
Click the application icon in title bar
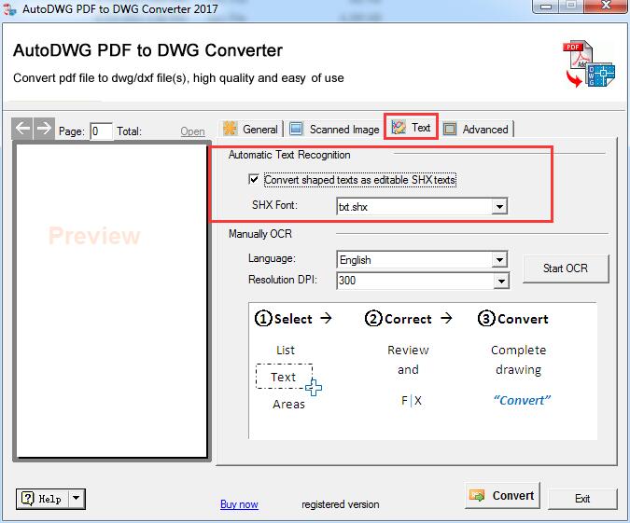[9, 8]
